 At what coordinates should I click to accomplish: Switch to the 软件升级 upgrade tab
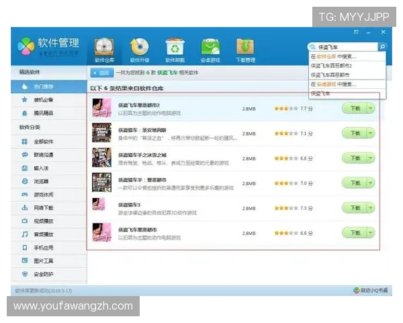coord(140,50)
